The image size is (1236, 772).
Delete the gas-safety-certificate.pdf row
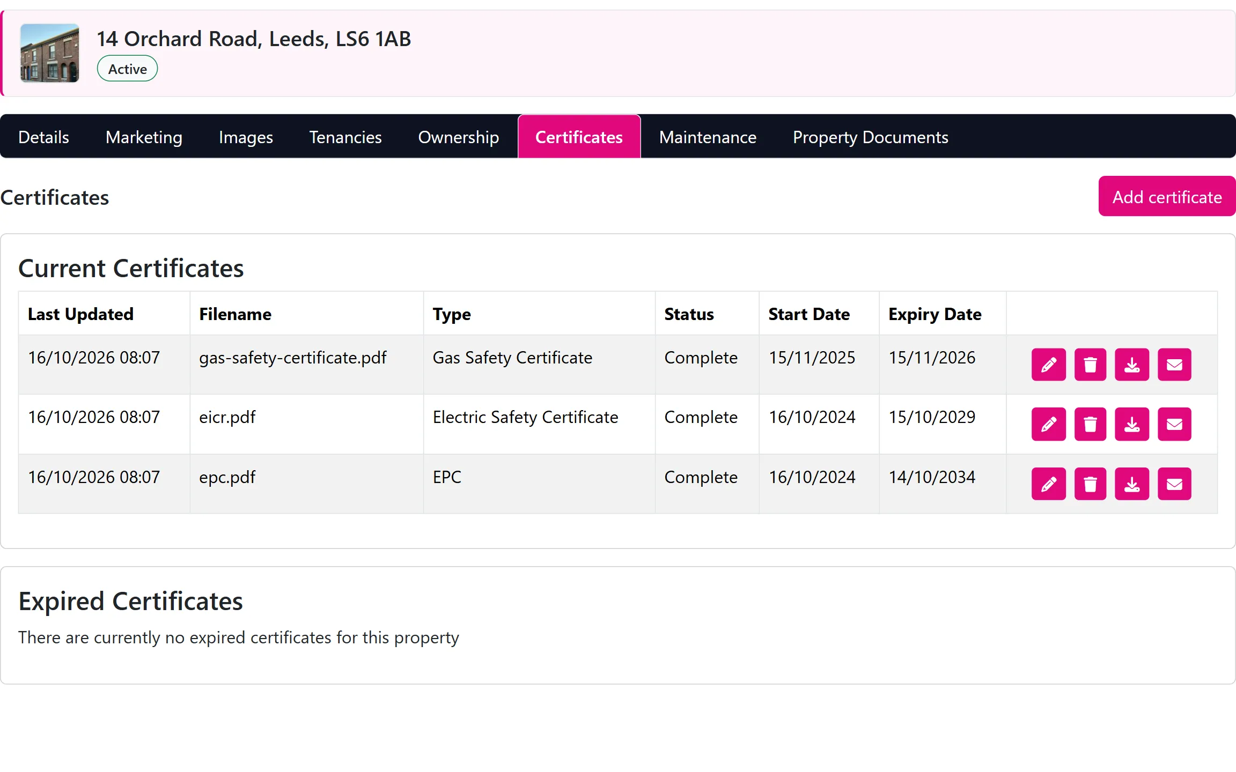coord(1090,365)
